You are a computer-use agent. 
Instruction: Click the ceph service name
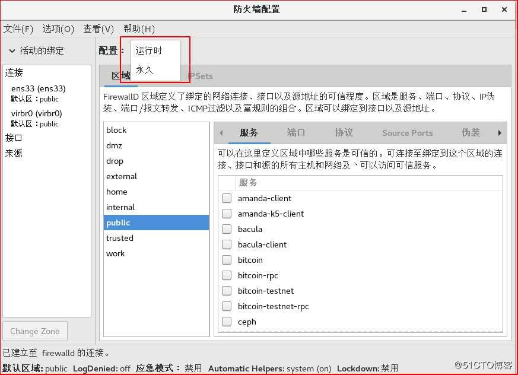point(247,322)
